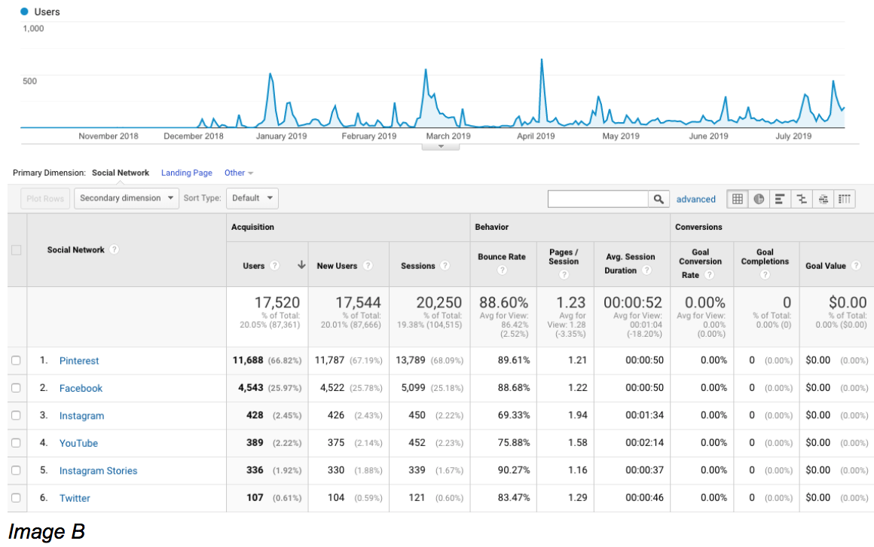Click the January 2019 axis label
The width and height of the screenshot is (874, 547).
282,136
